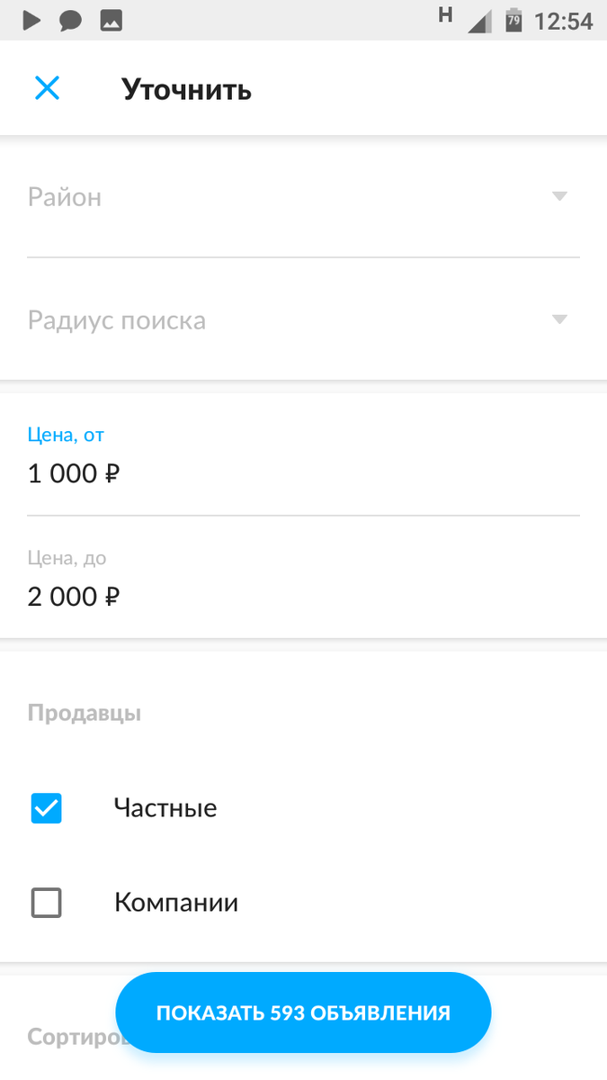
Task: Open the Район dropdown
Action: [303, 198]
